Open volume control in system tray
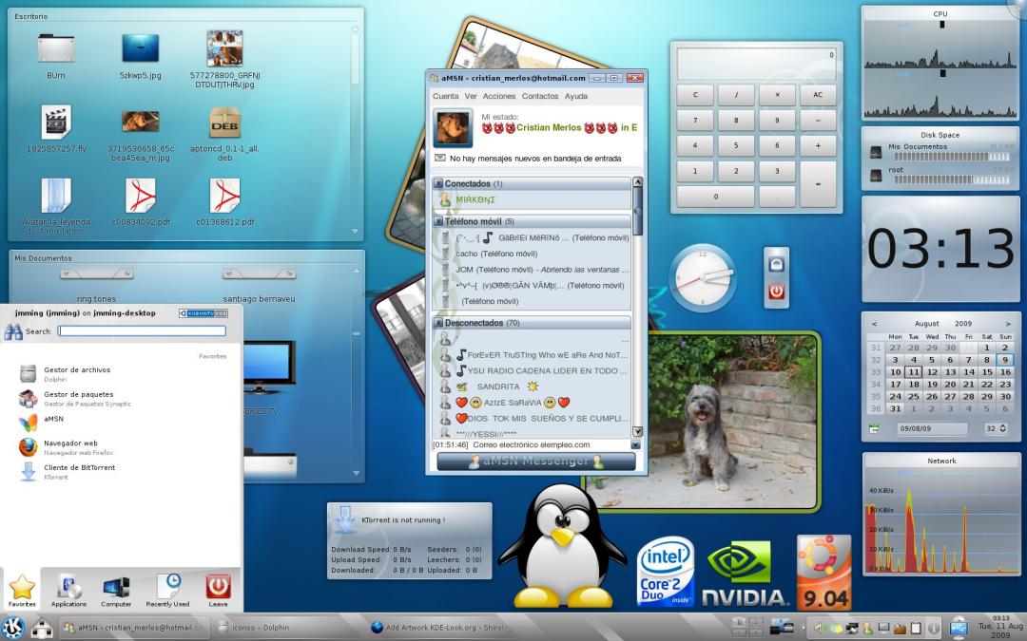1027x641 pixels. click(x=818, y=629)
